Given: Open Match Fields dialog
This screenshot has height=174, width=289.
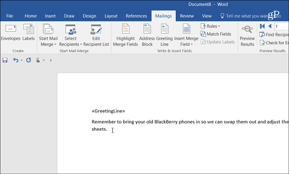Looking at the screenshot, I should click(216, 34).
